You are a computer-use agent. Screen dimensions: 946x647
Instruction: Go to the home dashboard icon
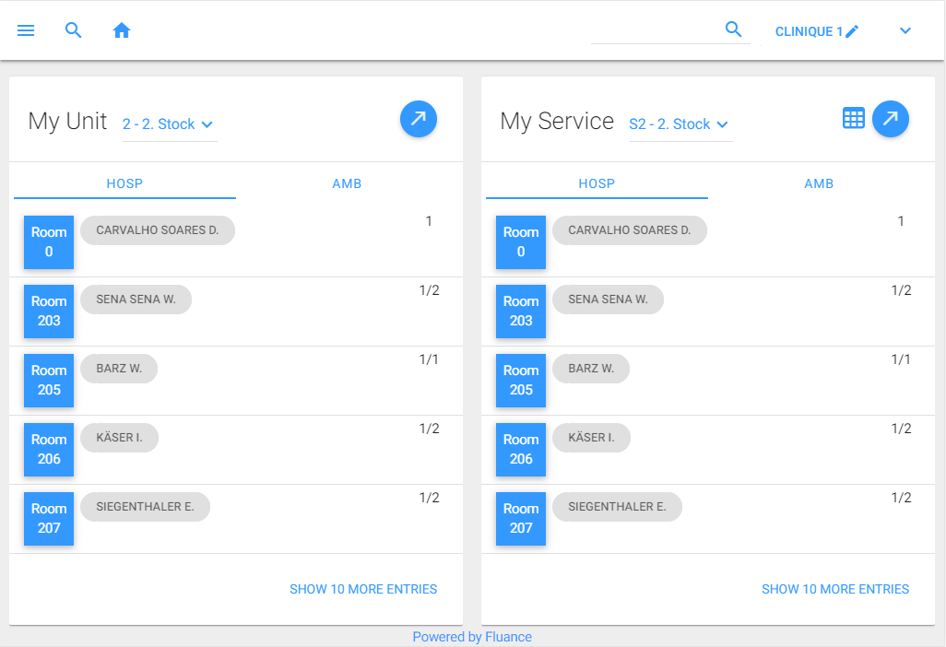click(122, 30)
